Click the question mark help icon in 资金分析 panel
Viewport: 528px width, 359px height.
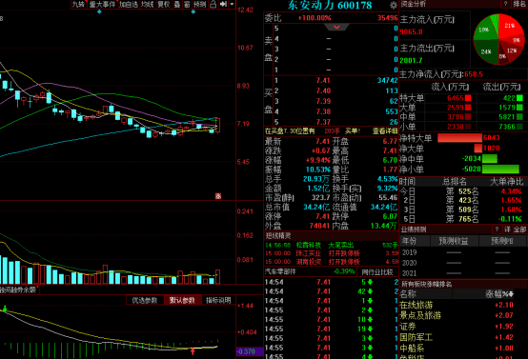pyautogui.click(x=505, y=4)
